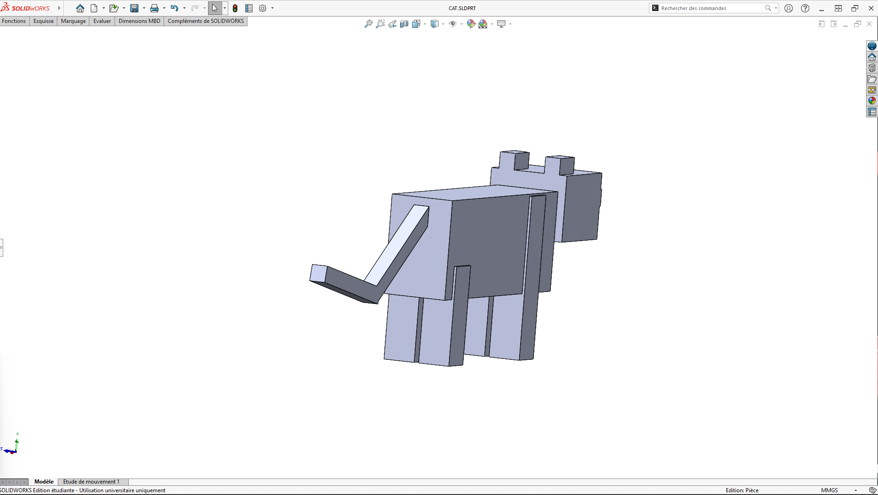This screenshot has width=878, height=495.
Task: Expand the SOLIDWORKS menu arrow
Action: 59,8
